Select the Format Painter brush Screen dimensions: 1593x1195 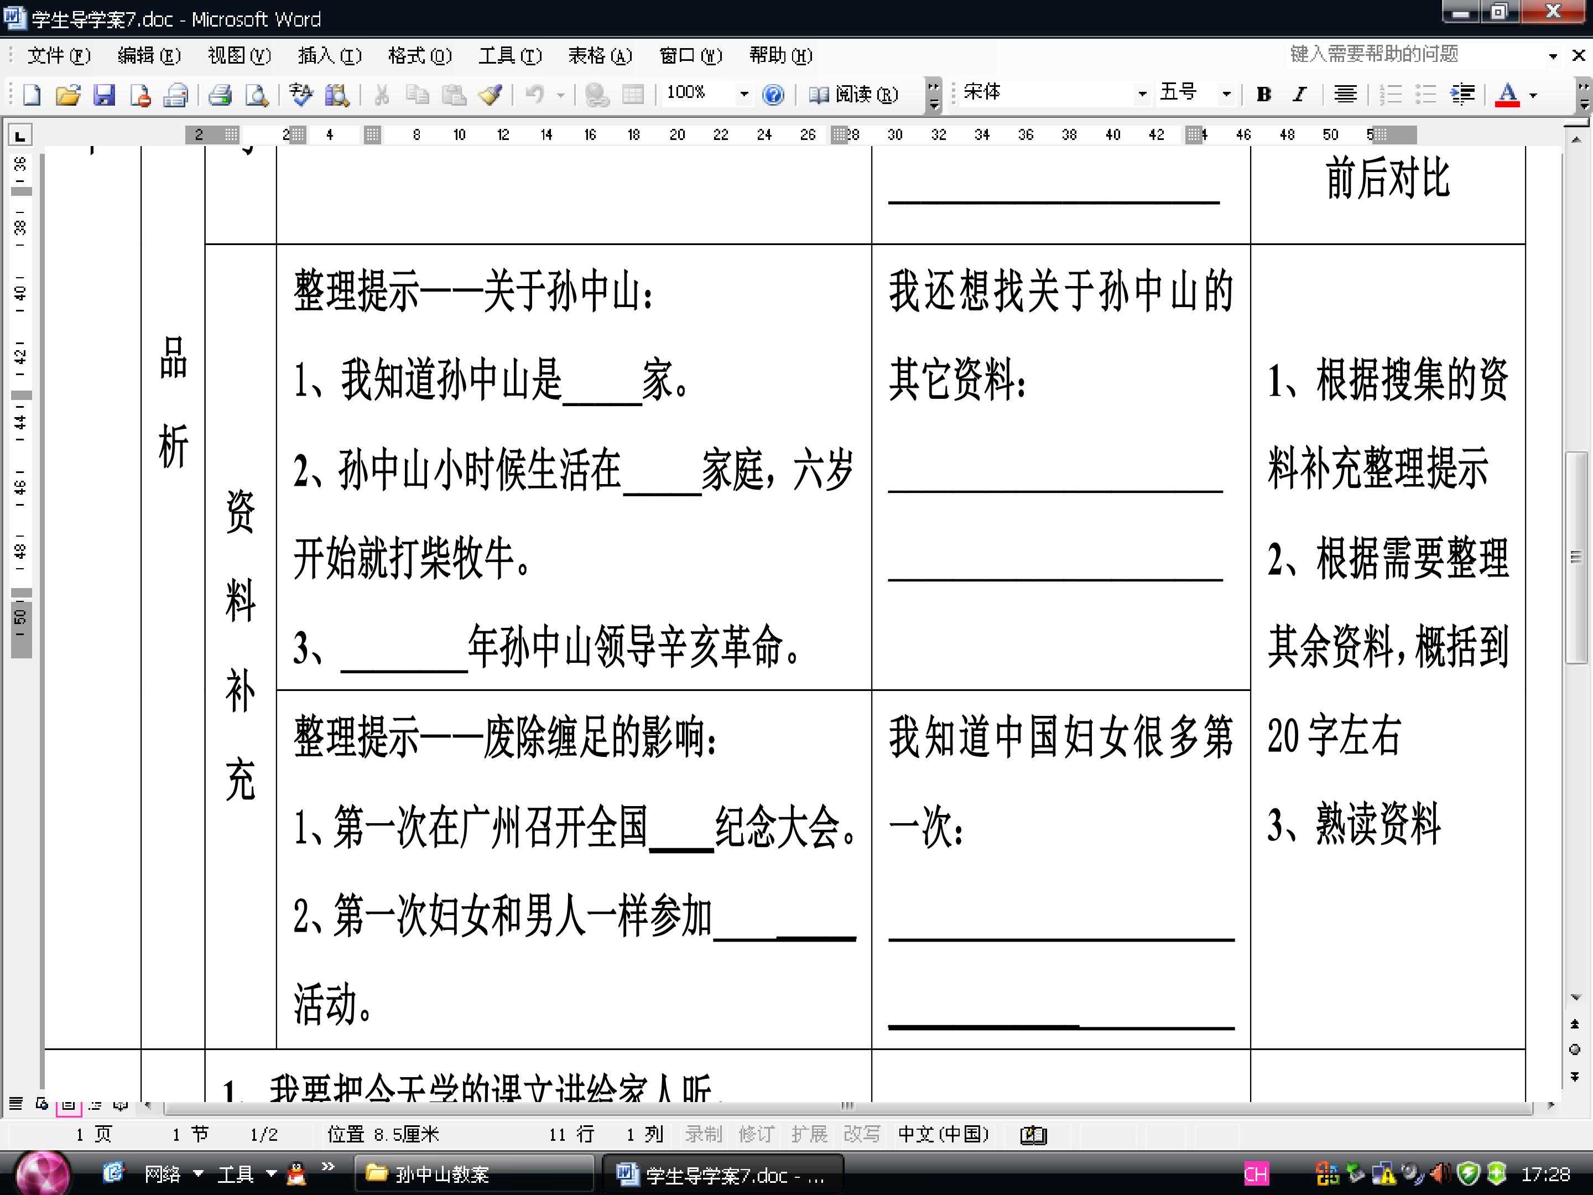click(x=491, y=95)
